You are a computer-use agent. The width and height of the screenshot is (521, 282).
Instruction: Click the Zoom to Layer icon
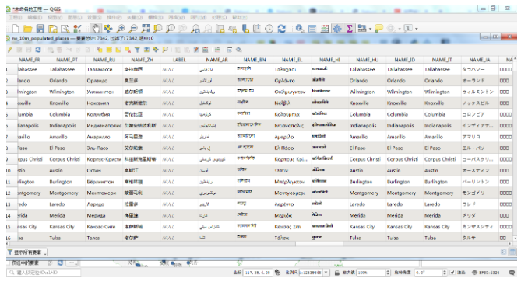coord(170,29)
